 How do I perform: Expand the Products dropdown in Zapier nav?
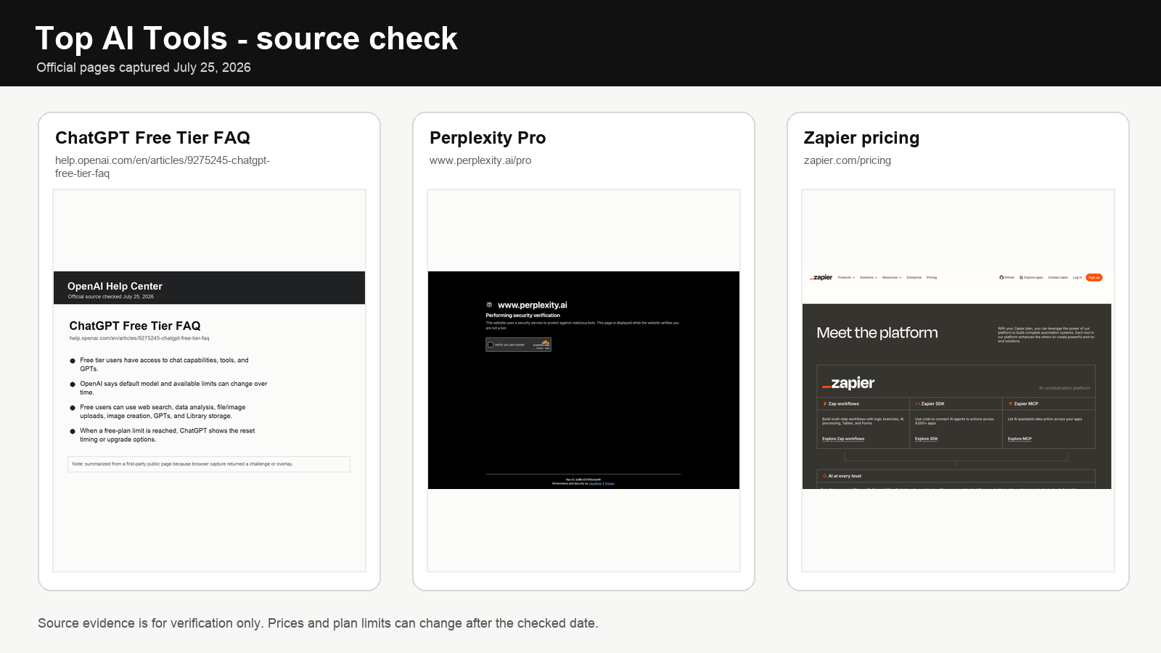[x=846, y=277]
